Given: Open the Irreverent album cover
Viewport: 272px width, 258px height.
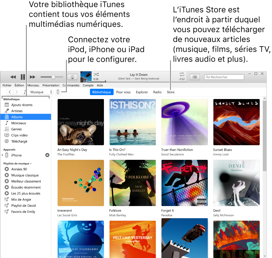Looking at the screenshot, I should pyautogui.click(x=81, y=183).
